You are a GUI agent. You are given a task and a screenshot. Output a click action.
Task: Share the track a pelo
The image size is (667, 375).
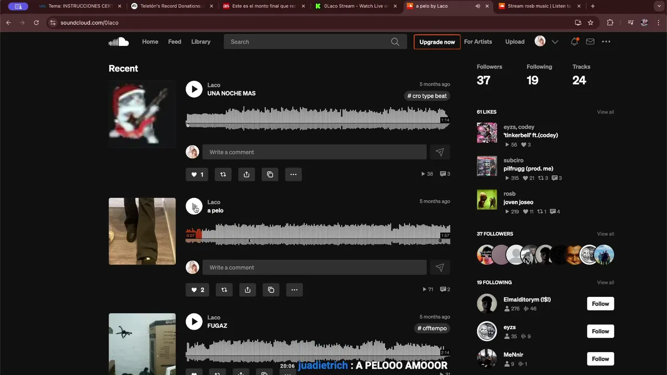click(248, 290)
